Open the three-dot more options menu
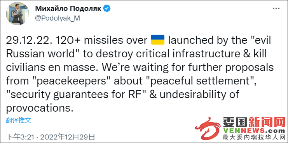This screenshot has height=143, width=288. click(x=276, y=9)
